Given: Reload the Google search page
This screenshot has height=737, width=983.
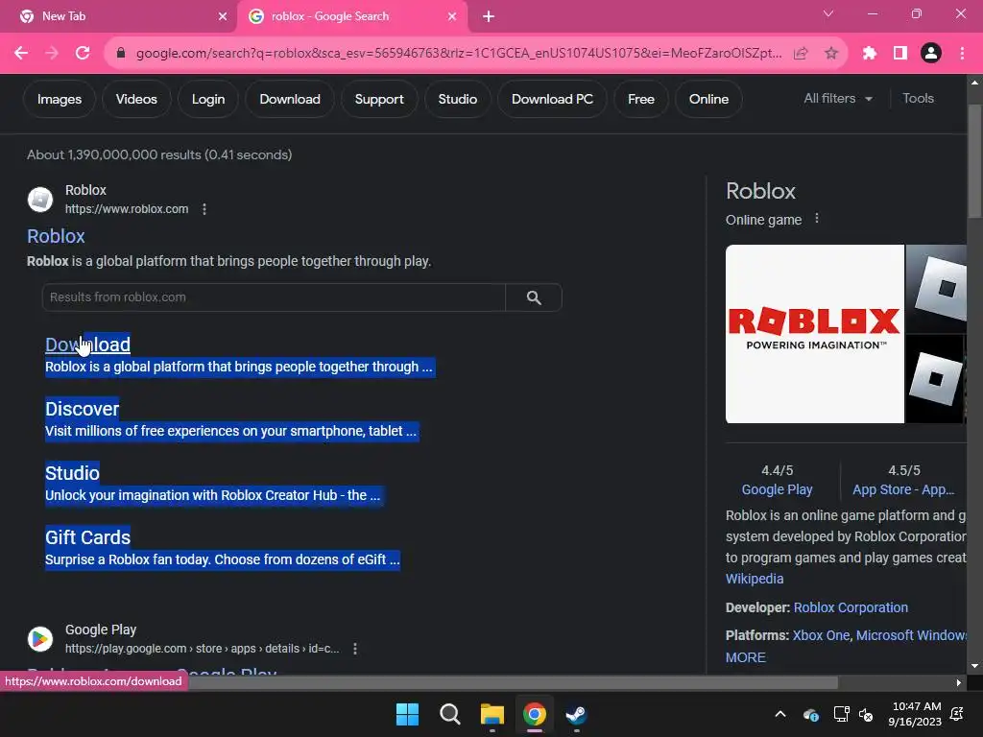Looking at the screenshot, I should pos(83,54).
